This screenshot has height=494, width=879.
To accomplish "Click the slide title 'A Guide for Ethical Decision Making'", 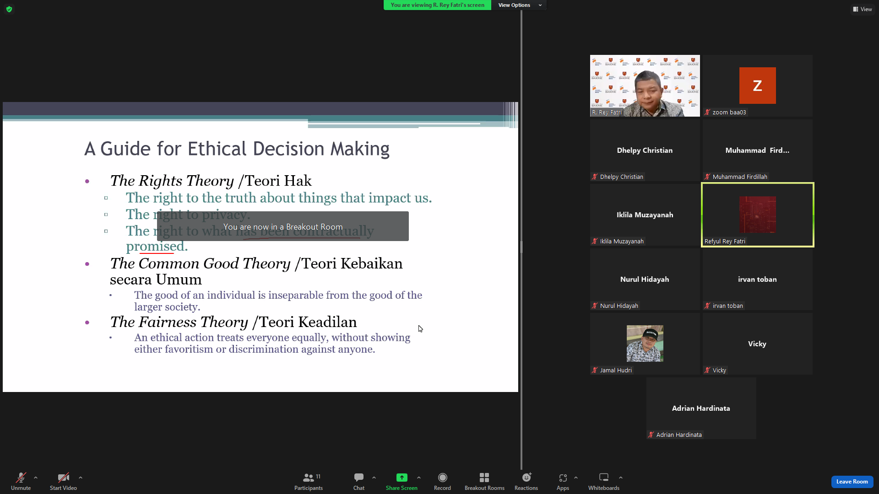I will (237, 149).
